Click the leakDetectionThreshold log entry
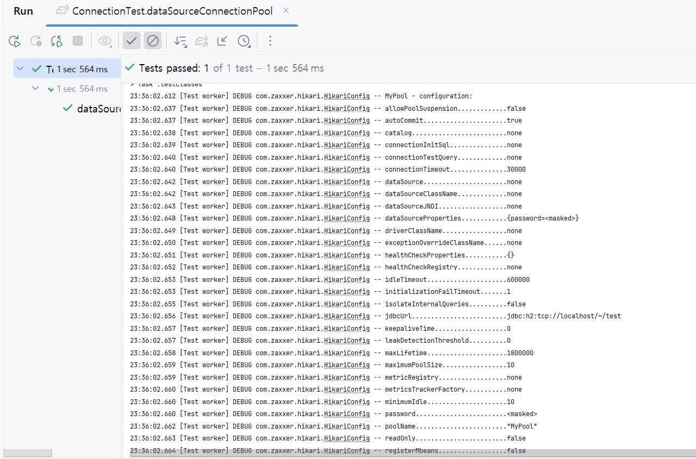The width and height of the screenshot is (696, 459). (x=448, y=341)
